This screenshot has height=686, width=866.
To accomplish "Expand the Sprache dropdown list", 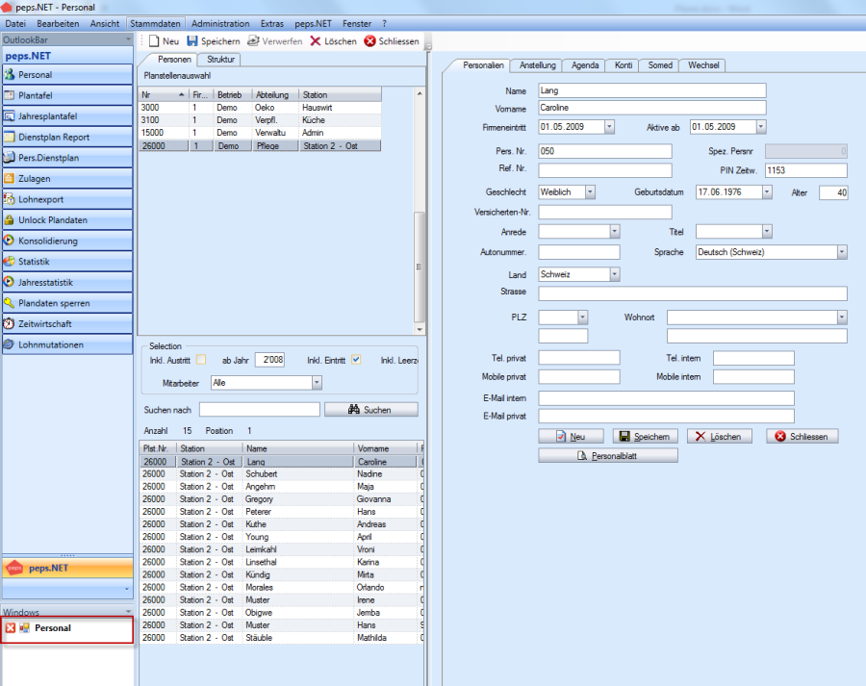I will click(x=841, y=252).
